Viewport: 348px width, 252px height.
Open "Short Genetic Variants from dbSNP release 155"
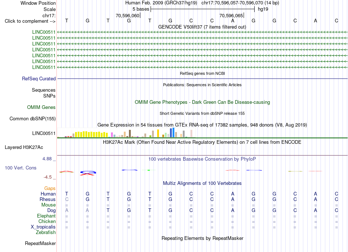point(202,114)
